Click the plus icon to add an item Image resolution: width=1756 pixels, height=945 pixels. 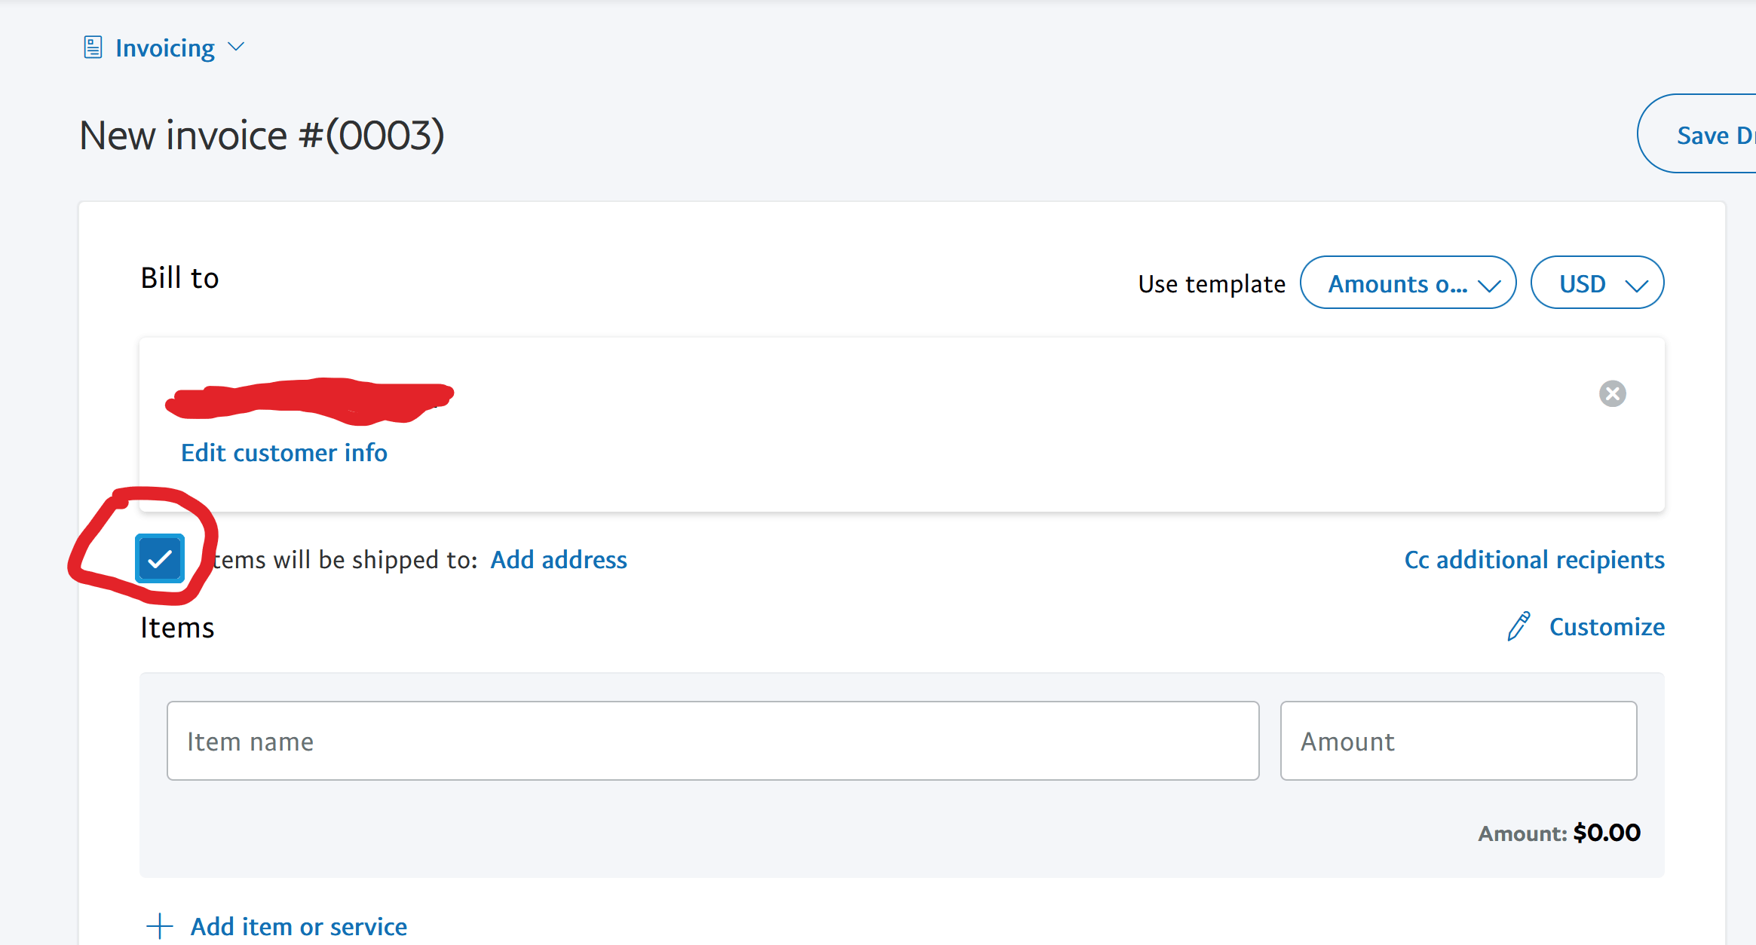click(x=159, y=926)
